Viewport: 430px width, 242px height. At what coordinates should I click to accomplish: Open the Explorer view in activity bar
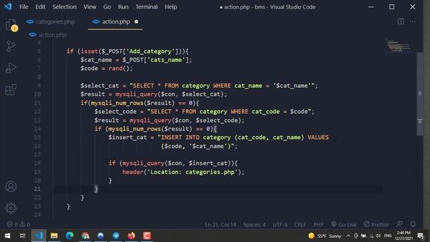pyautogui.click(x=11, y=25)
